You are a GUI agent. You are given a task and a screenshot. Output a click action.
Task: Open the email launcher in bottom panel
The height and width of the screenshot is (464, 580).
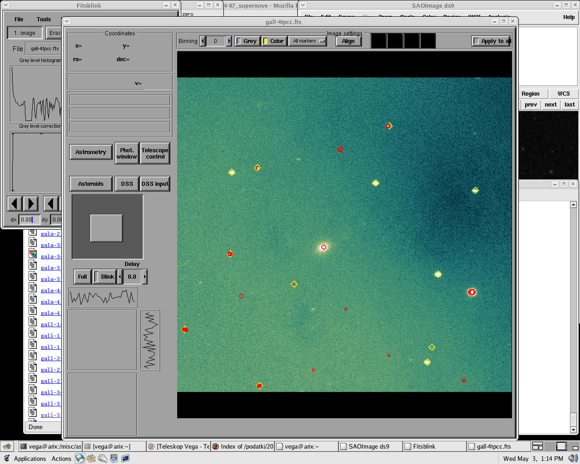92,459
